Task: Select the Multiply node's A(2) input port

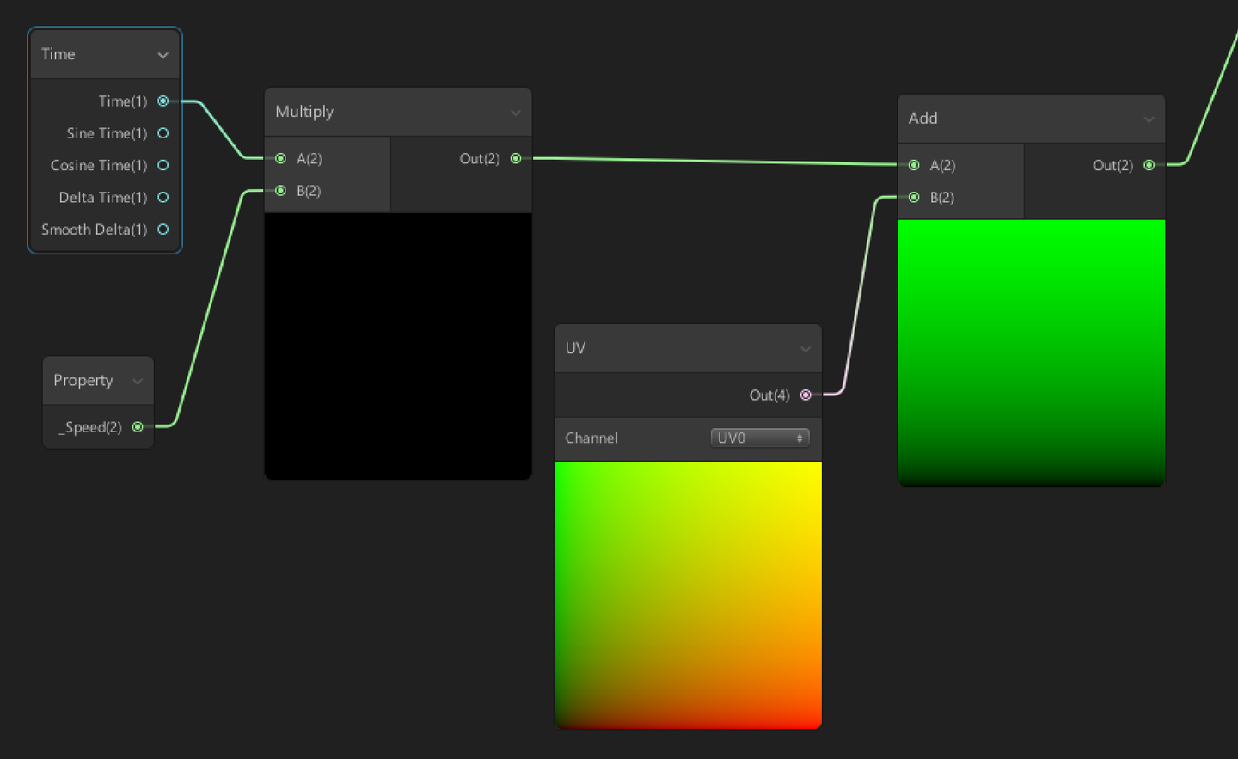Action: click(280, 158)
